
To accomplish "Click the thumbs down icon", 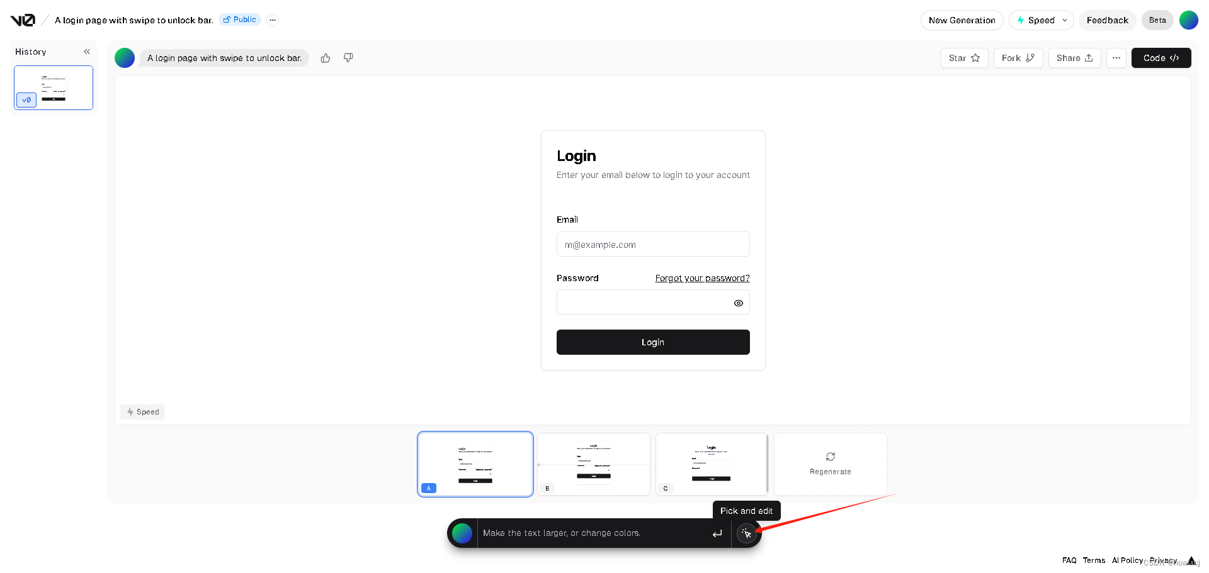I will click(348, 58).
